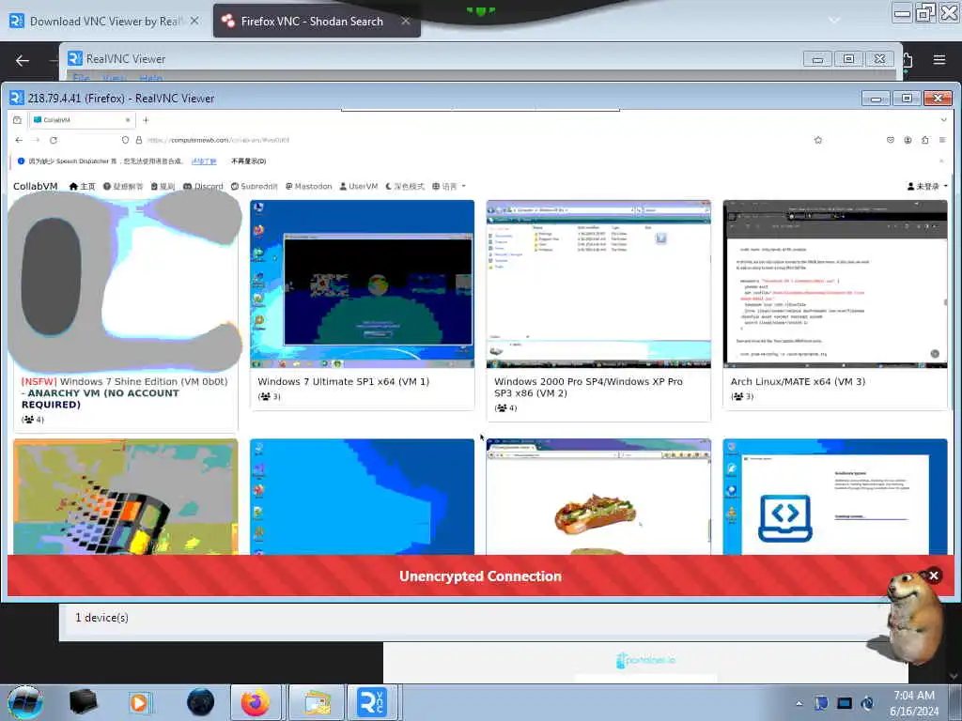The image size is (962, 721).
Task: Open Firefox from the Windows taskbar
Action: tap(256, 702)
